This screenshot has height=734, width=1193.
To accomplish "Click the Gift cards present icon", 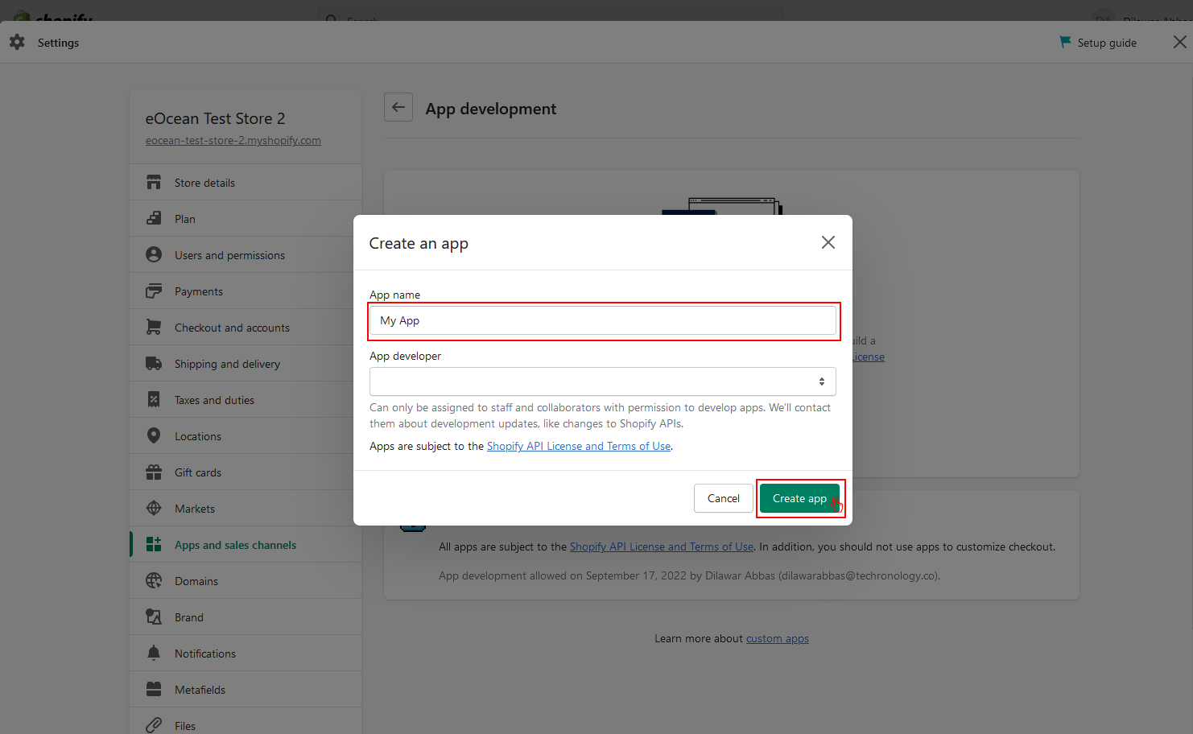I will [x=154, y=472].
